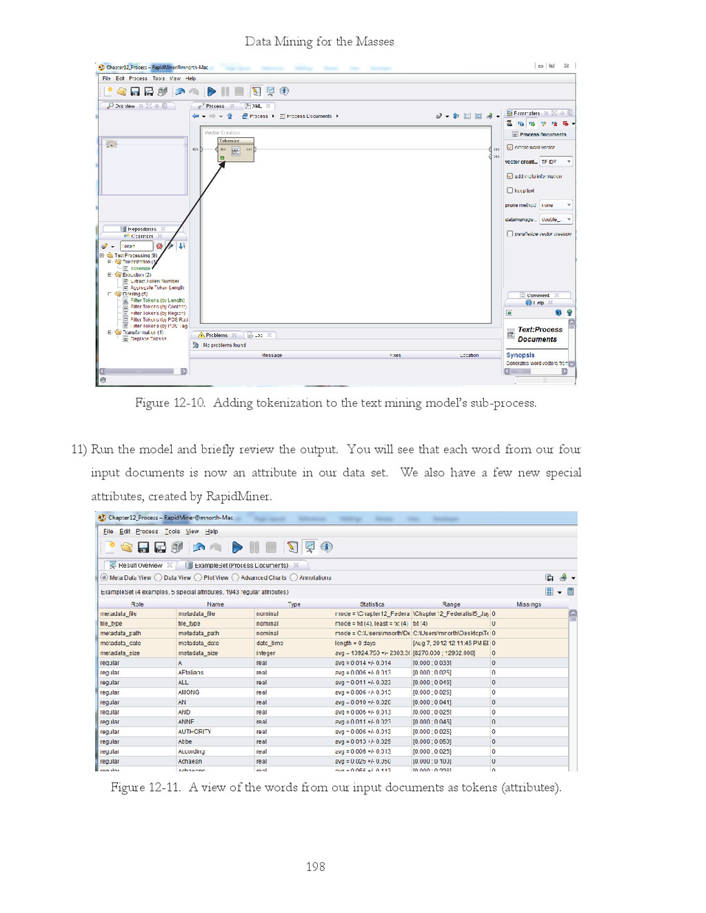706x913 pixels.
Task: Click the Stop icon in the lower window toolbar
Action: [x=271, y=547]
